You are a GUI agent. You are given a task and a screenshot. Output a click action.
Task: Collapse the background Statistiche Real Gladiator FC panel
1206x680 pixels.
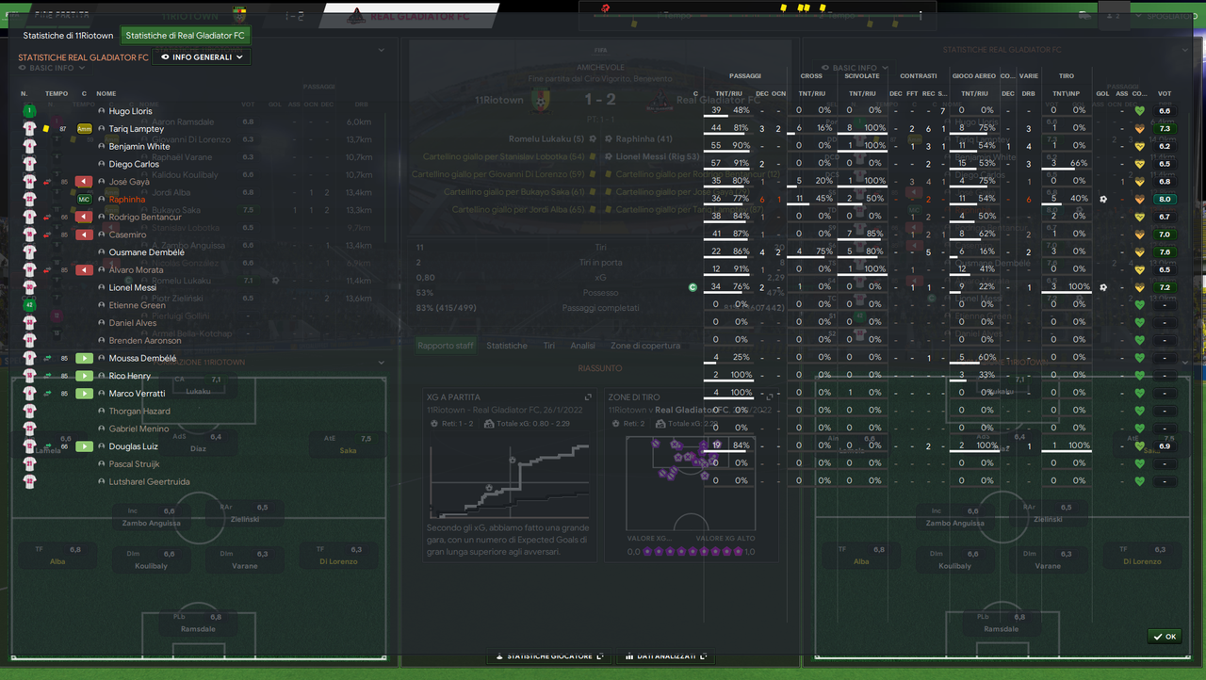click(1184, 50)
